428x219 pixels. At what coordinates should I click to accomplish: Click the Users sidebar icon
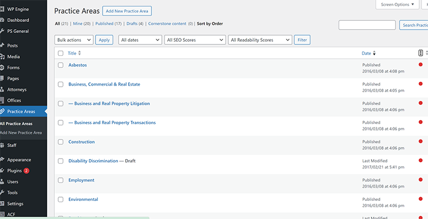(x=2, y=182)
